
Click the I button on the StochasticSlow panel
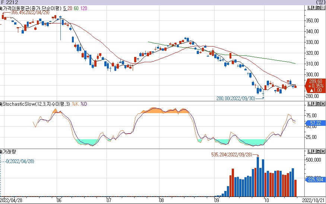click(314, 103)
